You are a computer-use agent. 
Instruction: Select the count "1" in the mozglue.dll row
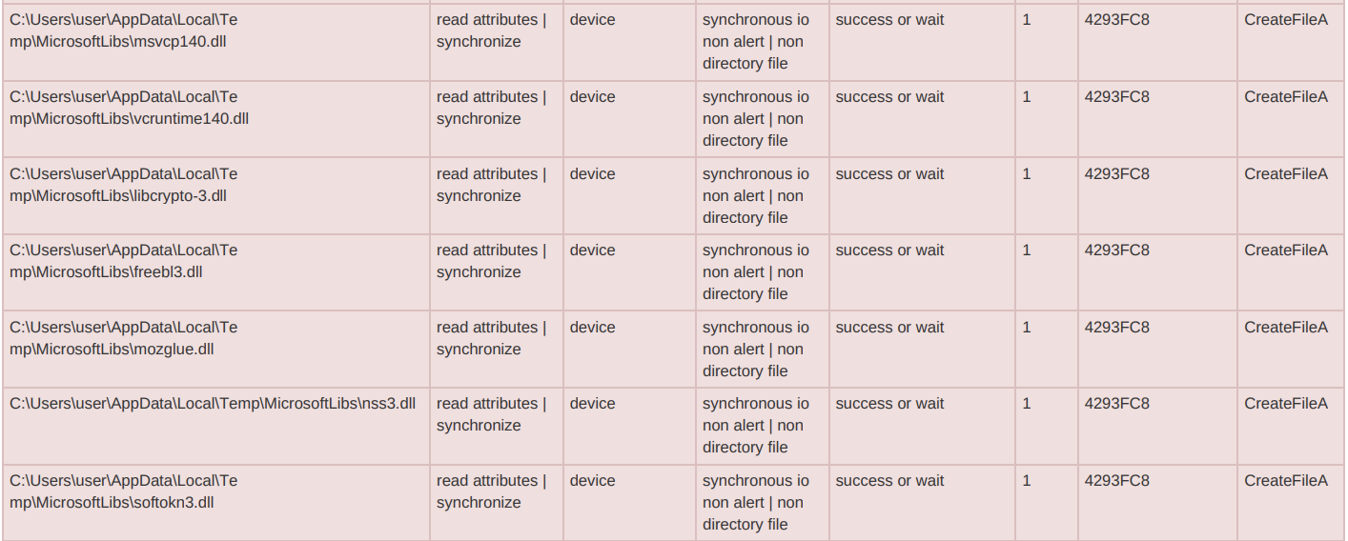click(x=1027, y=328)
